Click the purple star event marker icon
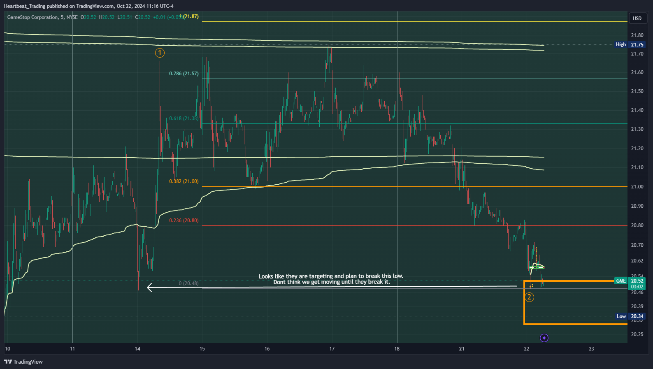The width and height of the screenshot is (653, 369). click(544, 338)
